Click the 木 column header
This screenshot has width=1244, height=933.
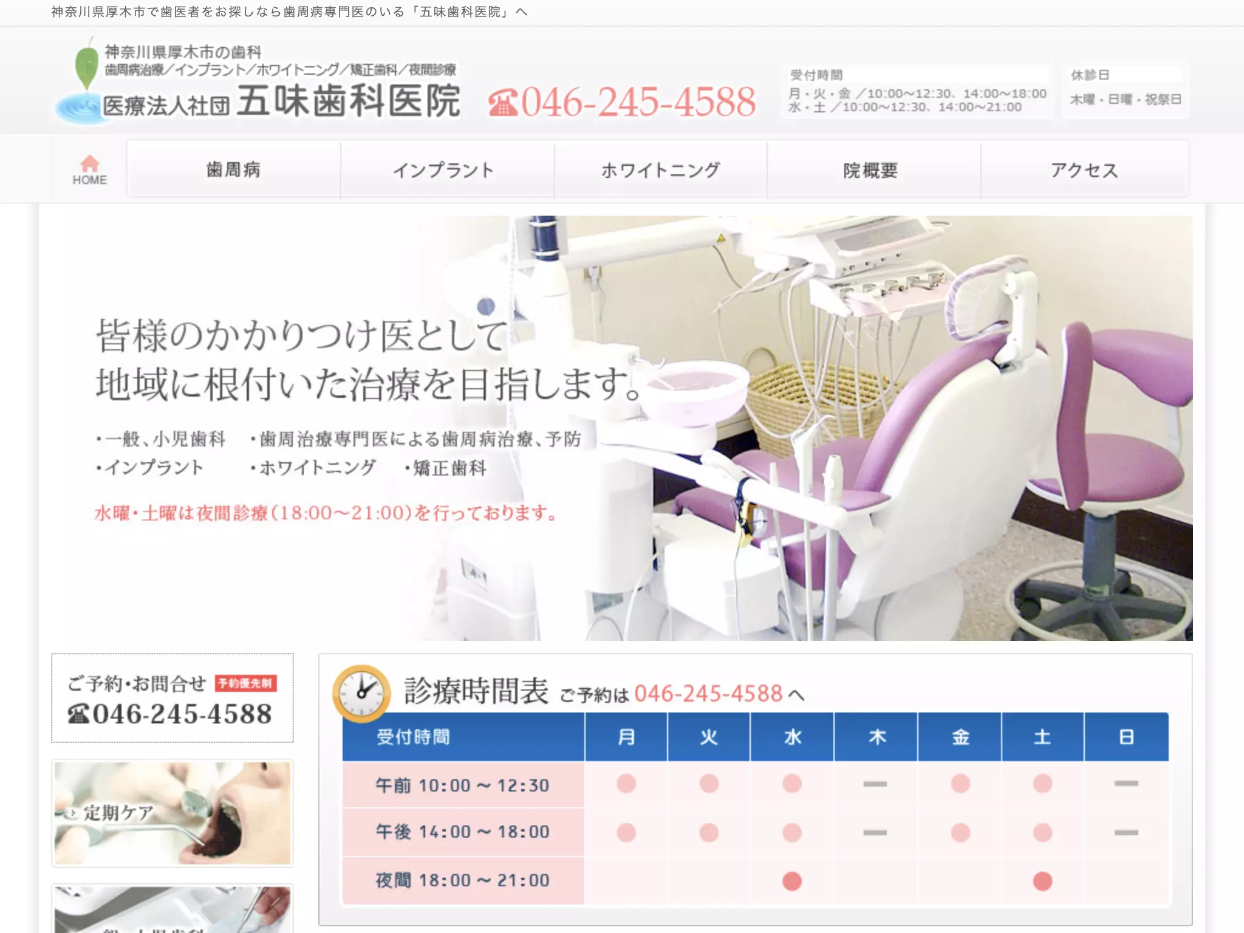pos(876,737)
